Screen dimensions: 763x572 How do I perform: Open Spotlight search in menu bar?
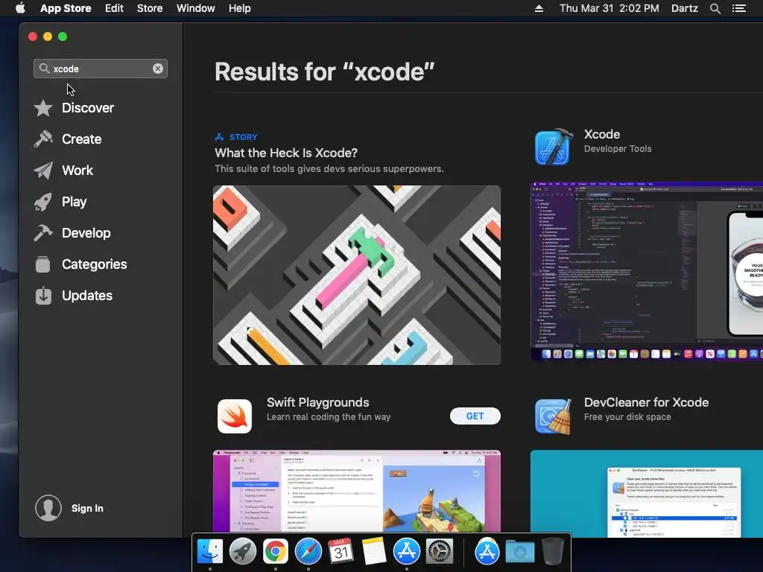pyautogui.click(x=715, y=8)
